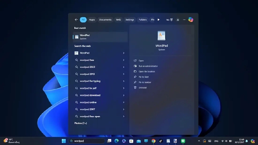The width and height of the screenshot is (258, 145).
Task: Open the Photos (2+) results section
Action: [81, 123]
